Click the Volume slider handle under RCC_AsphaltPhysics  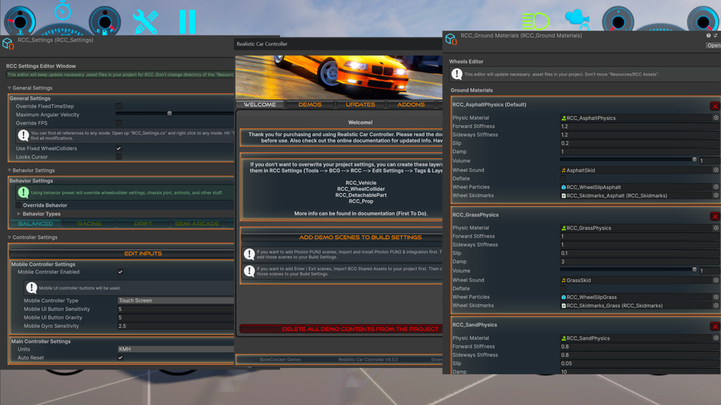click(x=695, y=160)
